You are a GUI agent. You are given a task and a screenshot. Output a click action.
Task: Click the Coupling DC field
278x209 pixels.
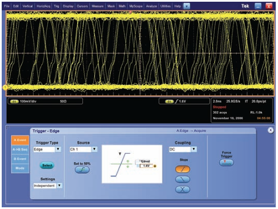180,149
